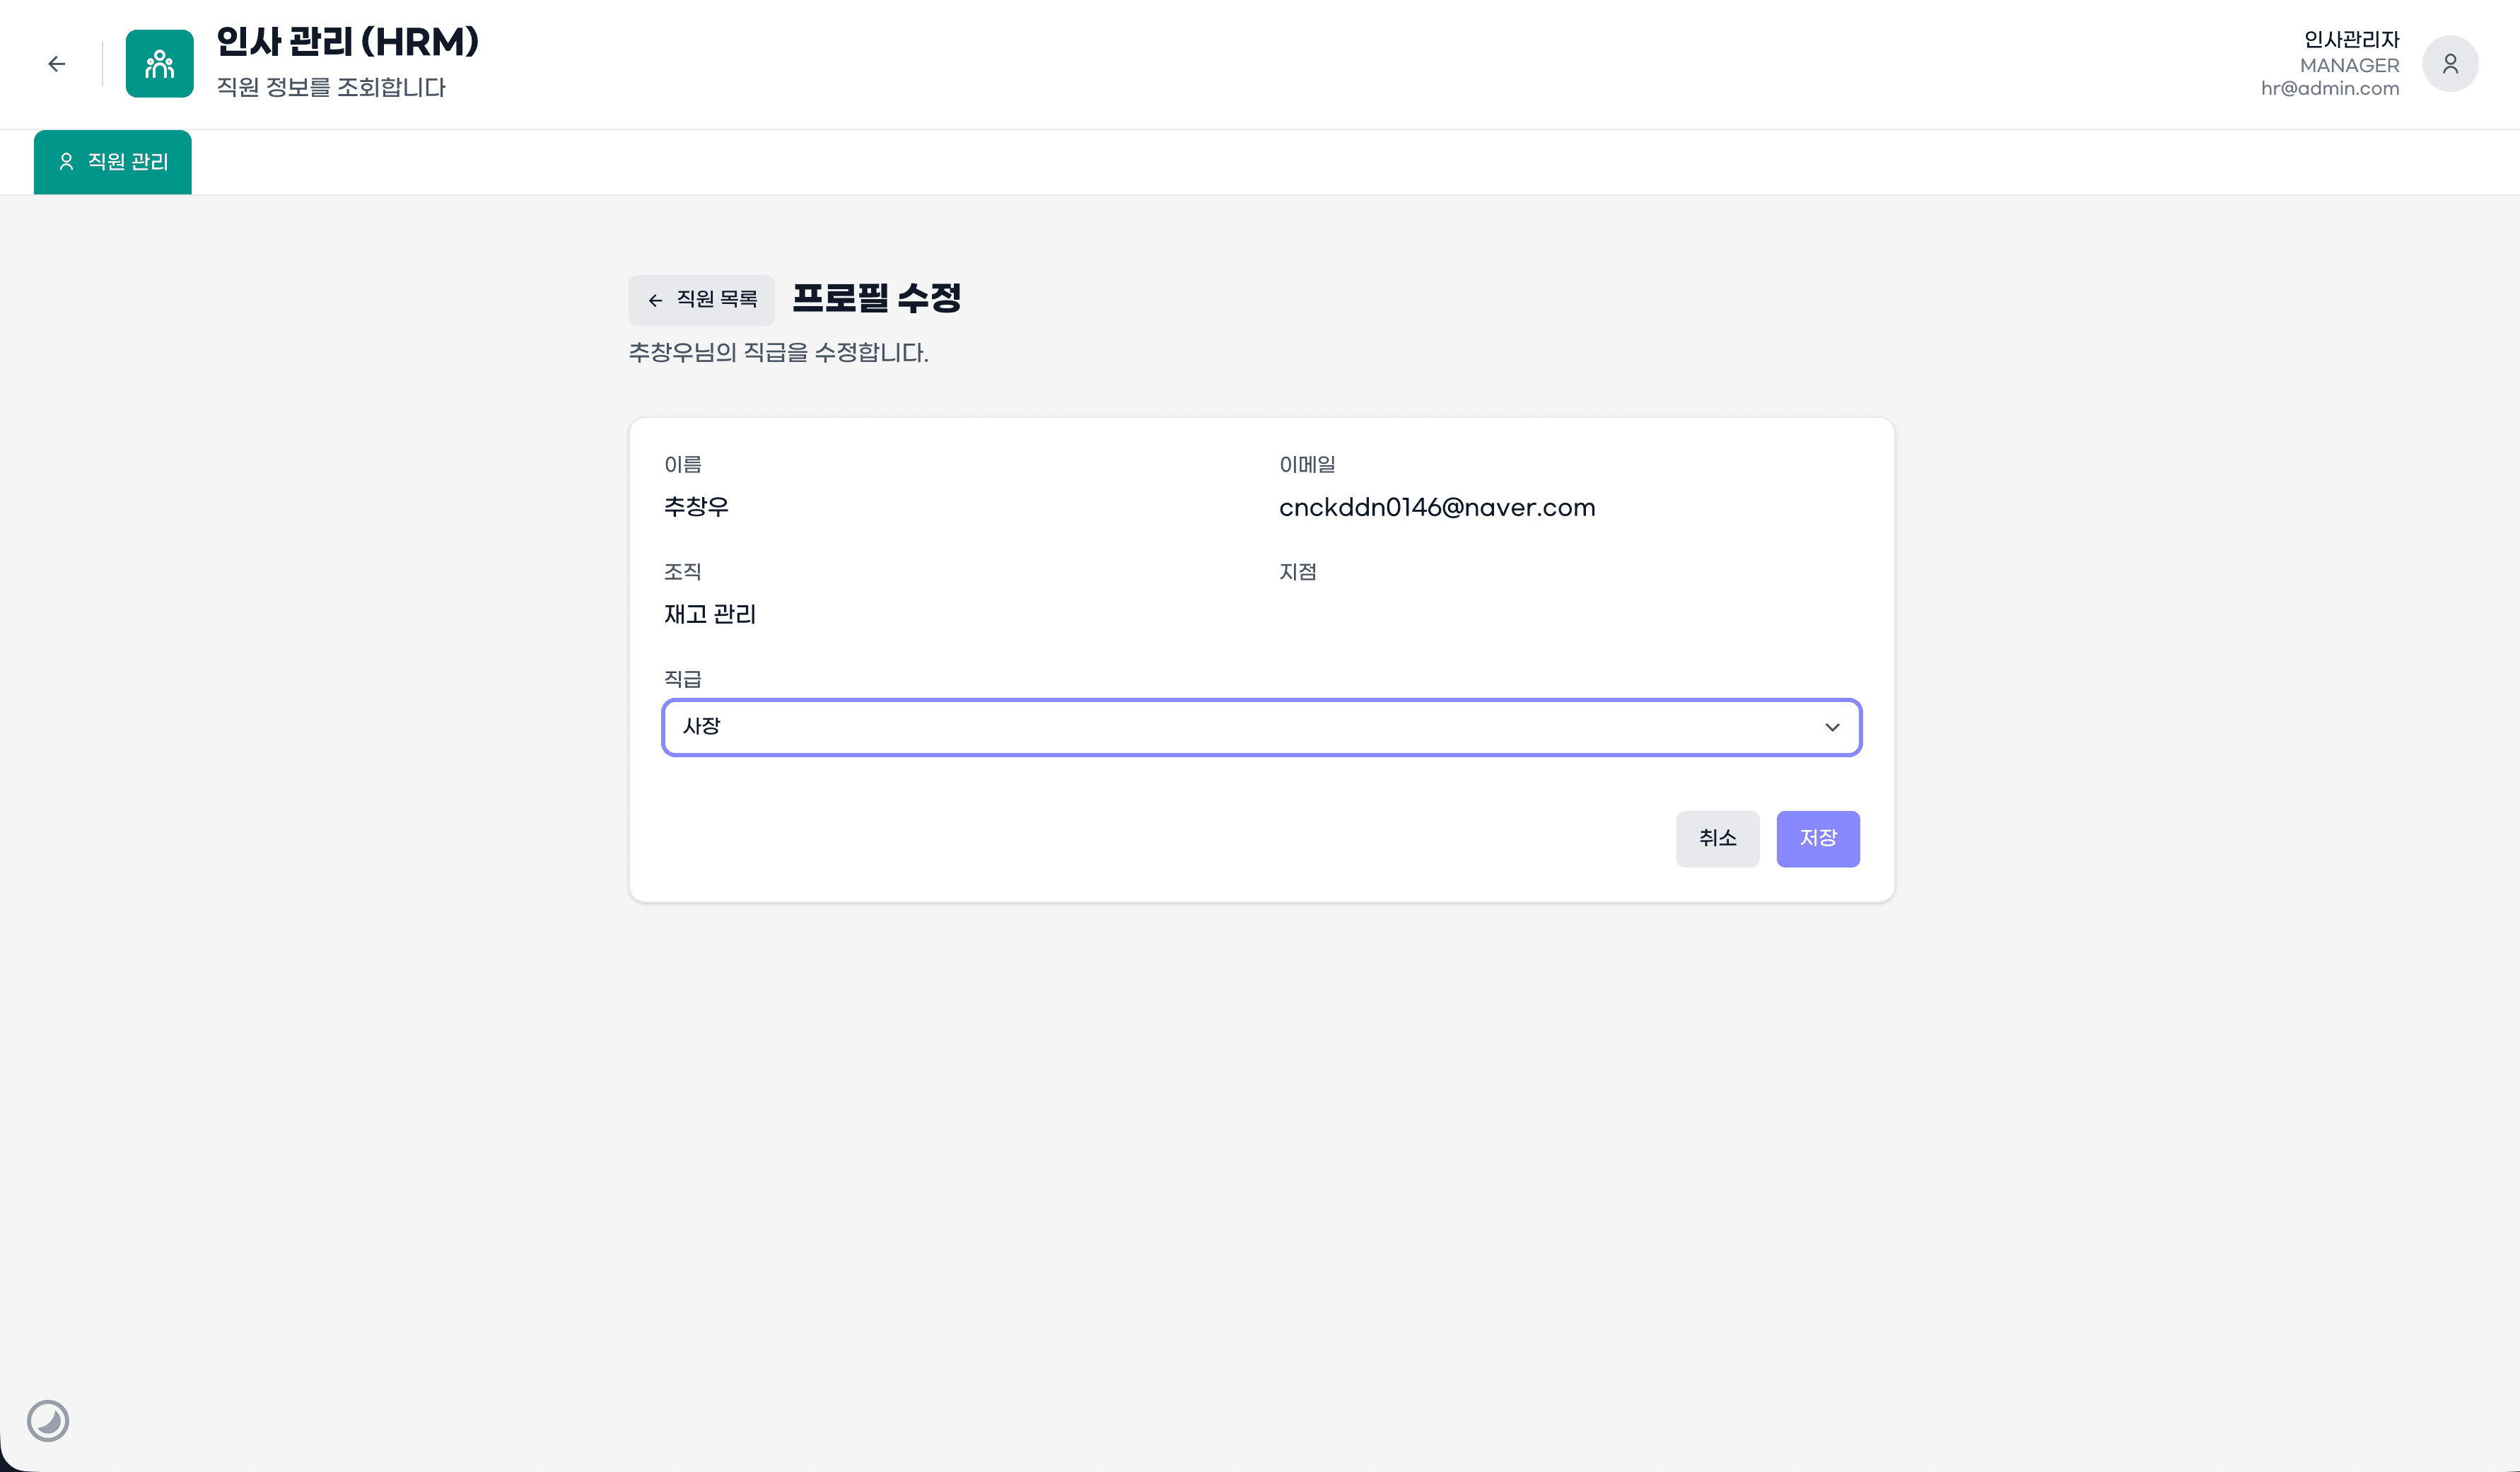The height and width of the screenshot is (1472, 2520).
Task: Click the MANAGER role label
Action: [2348, 65]
